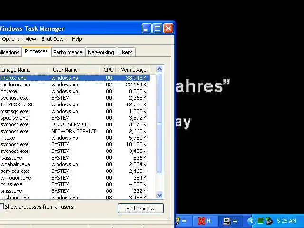Click the red H. taskbar button

click(205, 221)
